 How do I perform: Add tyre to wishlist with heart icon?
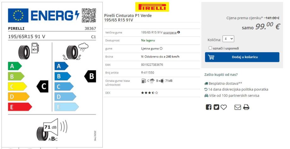(x=223, y=107)
